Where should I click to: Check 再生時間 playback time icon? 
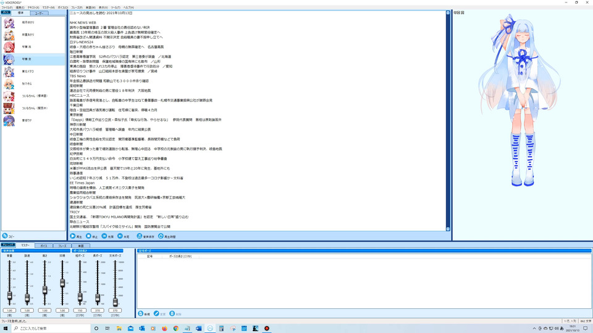pyautogui.click(x=161, y=236)
